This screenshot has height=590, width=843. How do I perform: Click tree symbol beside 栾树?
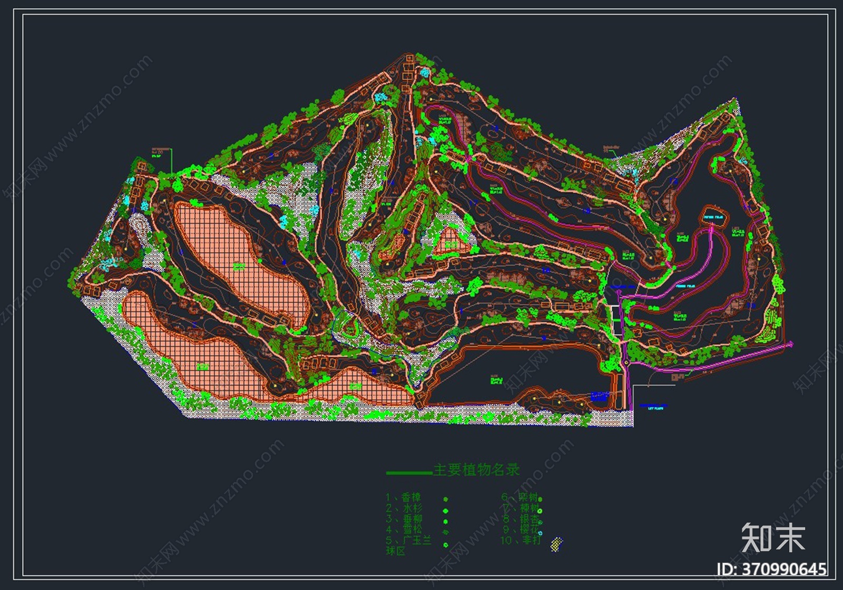point(540,498)
